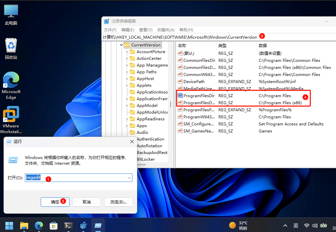Select the ApplicationAsso key
336x232 pixels.
pyautogui.click(x=152, y=92)
